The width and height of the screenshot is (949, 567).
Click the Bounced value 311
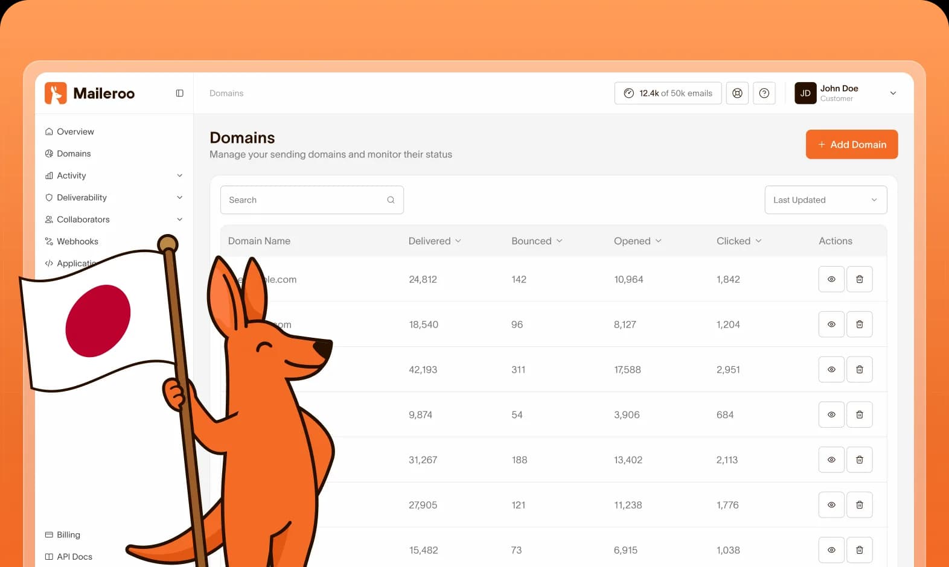point(518,370)
